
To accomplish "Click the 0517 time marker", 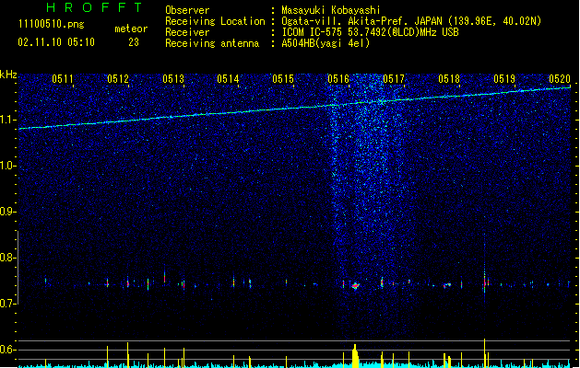I will (394, 79).
